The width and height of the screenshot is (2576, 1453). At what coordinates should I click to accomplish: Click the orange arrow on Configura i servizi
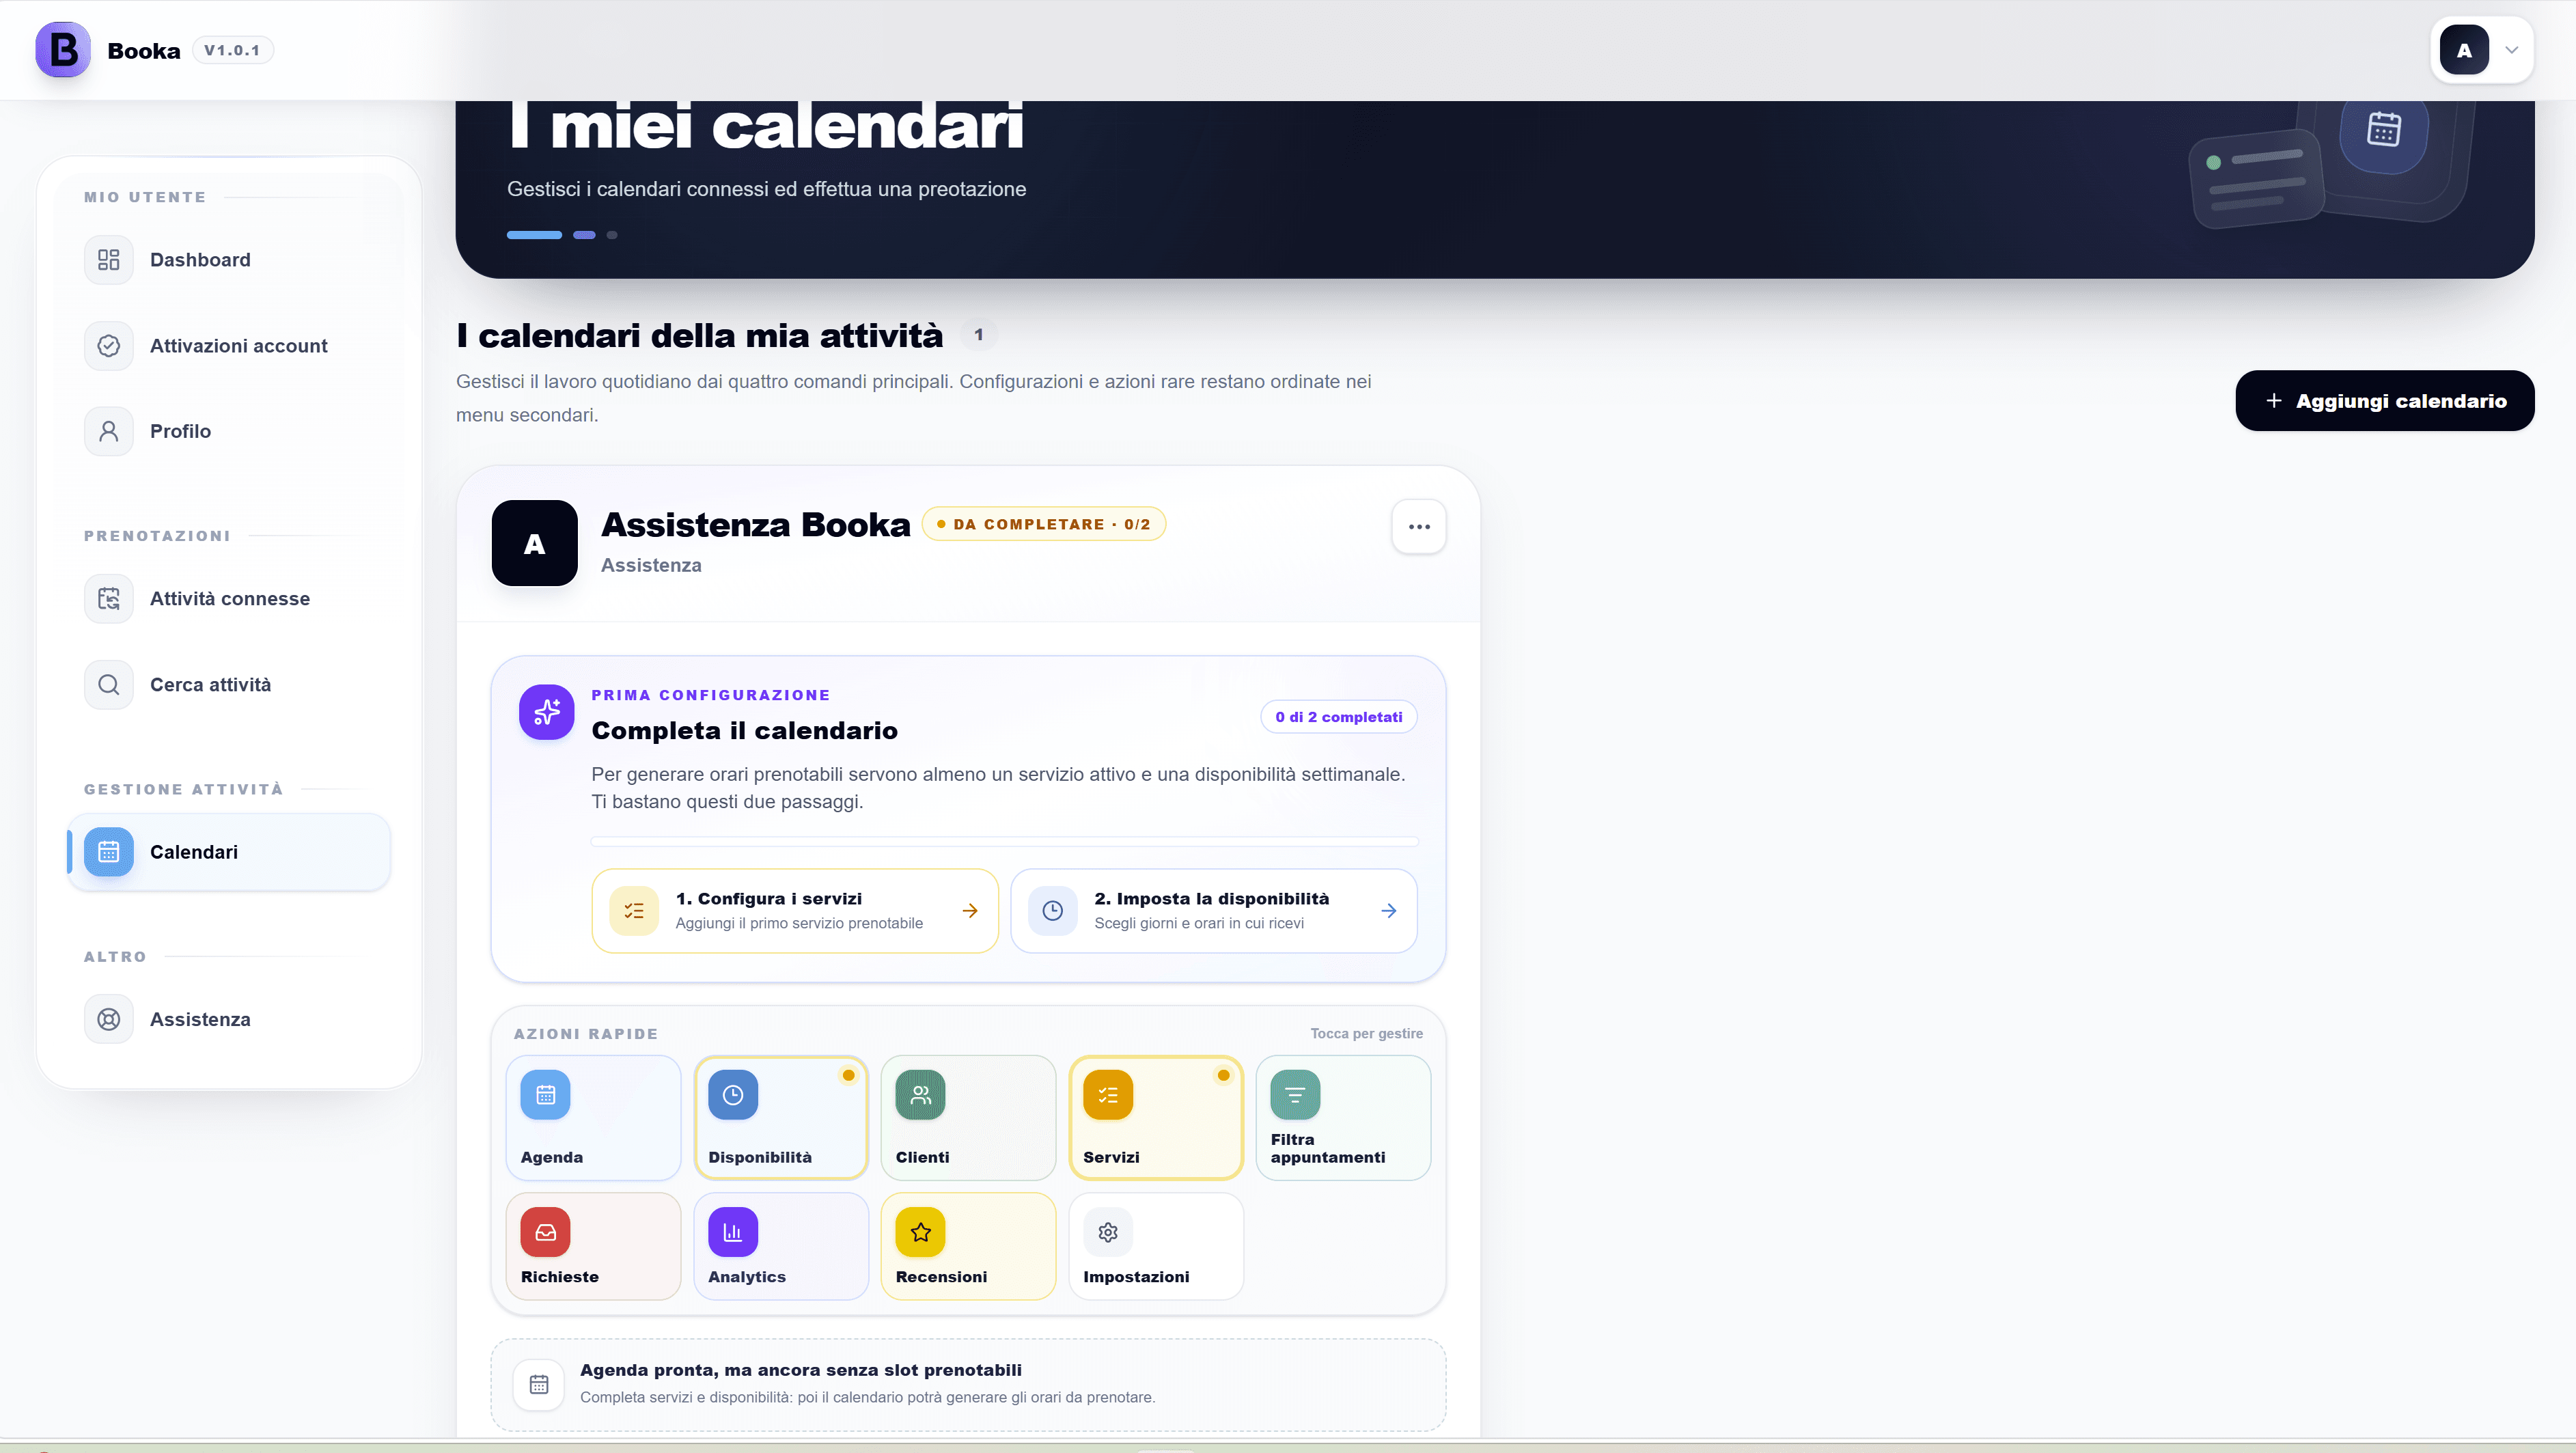(x=969, y=911)
